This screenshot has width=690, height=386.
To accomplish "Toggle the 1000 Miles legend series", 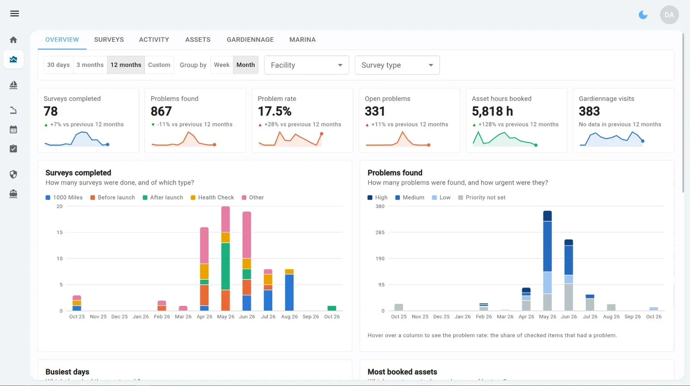I will click(x=64, y=198).
